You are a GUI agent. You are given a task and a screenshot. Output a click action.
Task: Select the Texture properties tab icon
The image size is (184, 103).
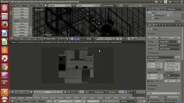(180, 25)
